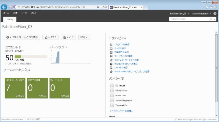Image resolution: width=219 pixels, height=122 pixels.
Task: Open the browser favorites star icon
Action: (211, 7)
